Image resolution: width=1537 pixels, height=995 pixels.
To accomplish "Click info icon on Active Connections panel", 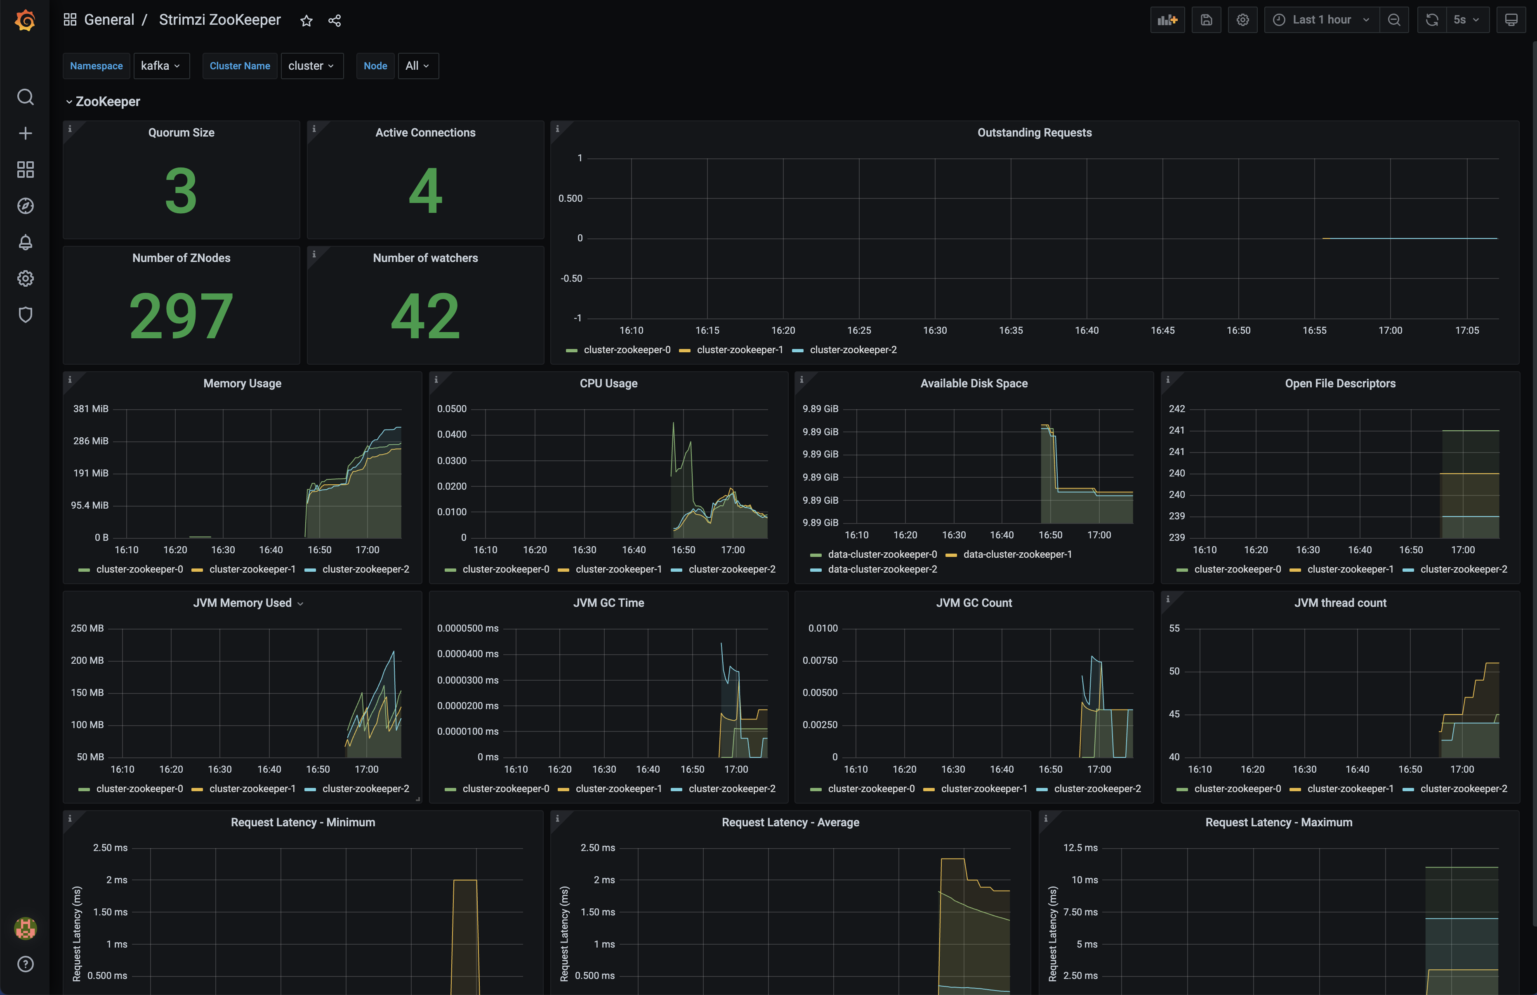I will tap(314, 128).
